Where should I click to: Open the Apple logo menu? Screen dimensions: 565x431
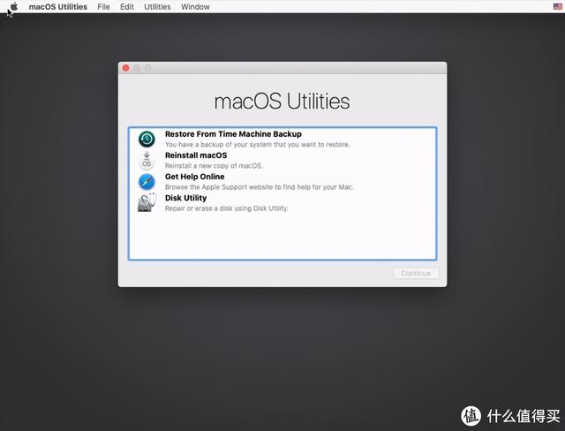point(14,6)
